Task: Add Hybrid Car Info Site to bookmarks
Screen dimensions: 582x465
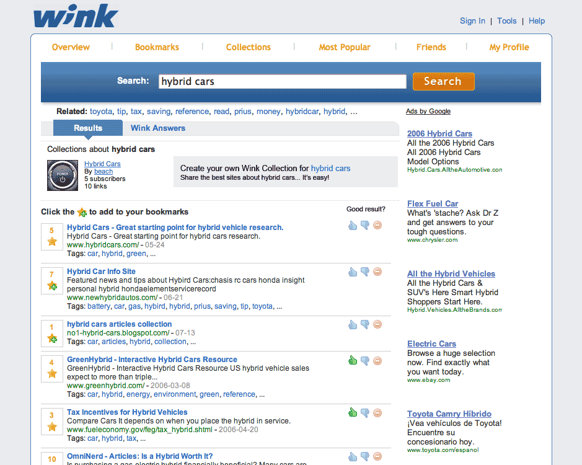Action: (52, 286)
